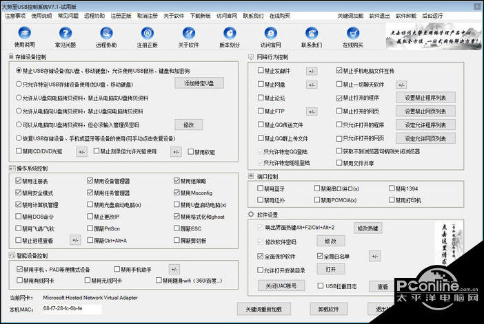Click +/- button next to 禁止FTP

point(312,111)
